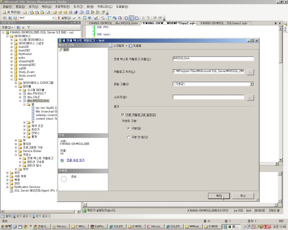Select the dbo.SALE table

(33, 97)
